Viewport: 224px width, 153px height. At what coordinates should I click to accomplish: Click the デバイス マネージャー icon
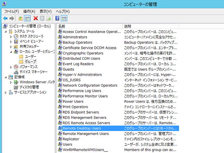coord(16,72)
